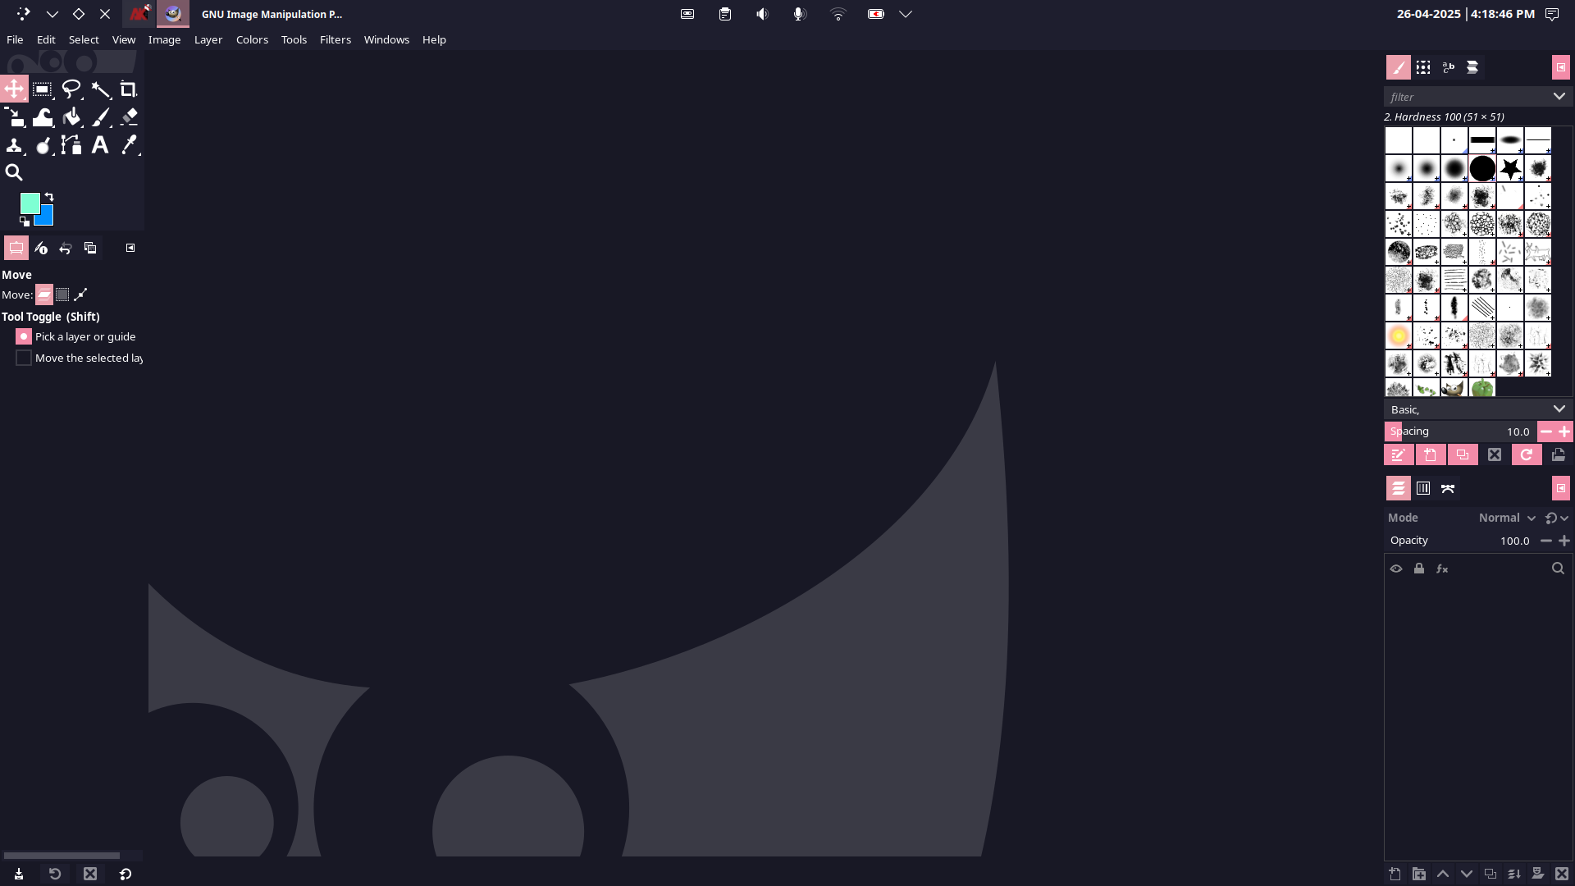Open the Basic brush tag dropdown
Image resolution: width=1575 pixels, height=886 pixels.
pyautogui.click(x=1559, y=409)
